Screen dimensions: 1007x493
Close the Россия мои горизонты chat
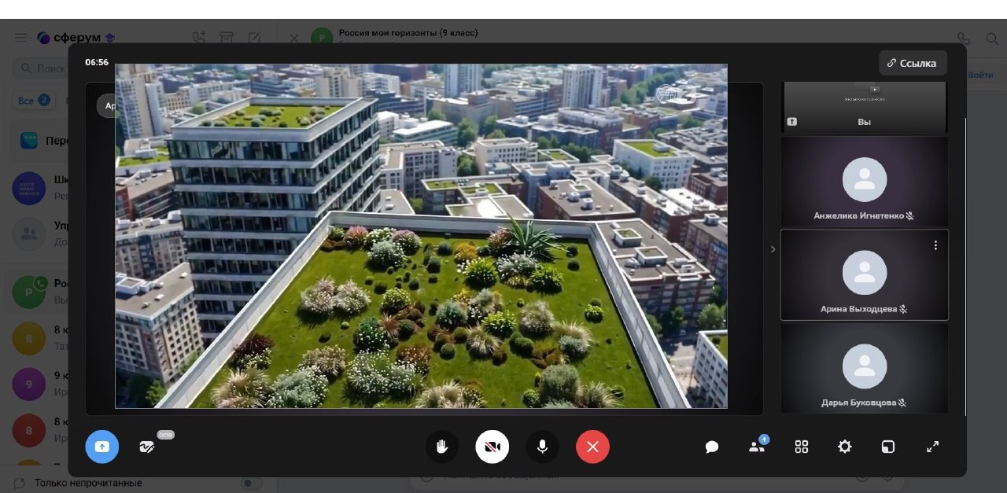coord(293,38)
